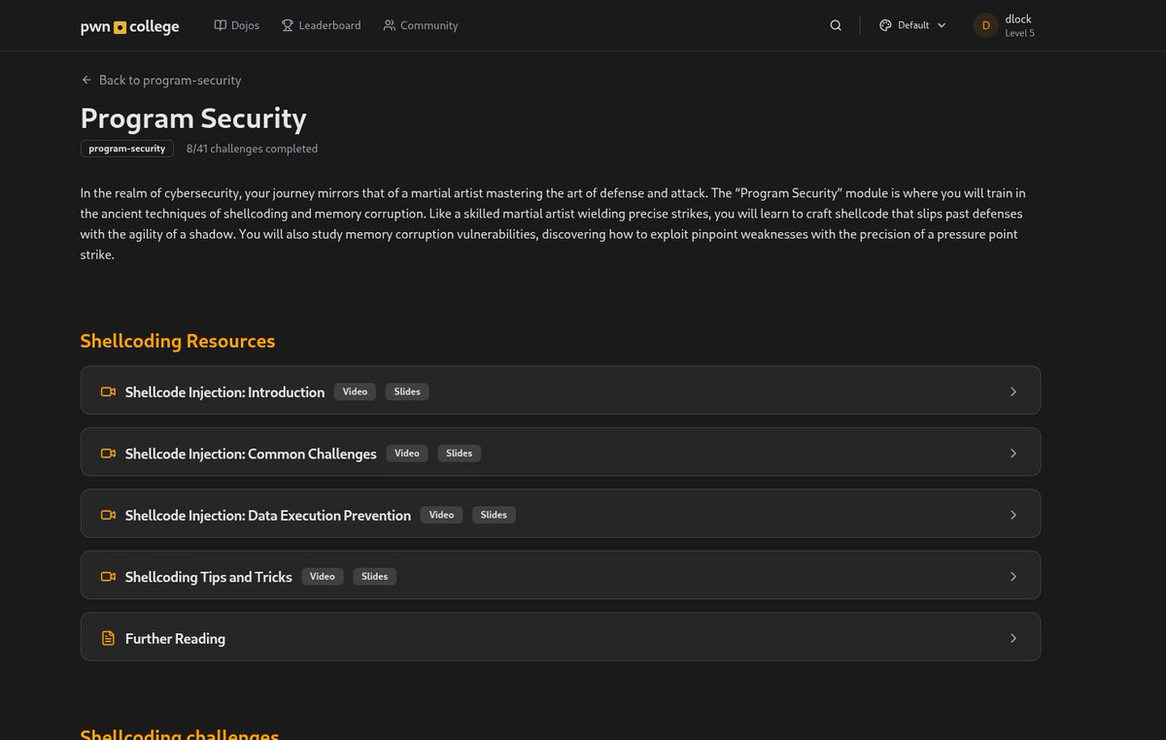Click the dlock username text

(1018, 19)
